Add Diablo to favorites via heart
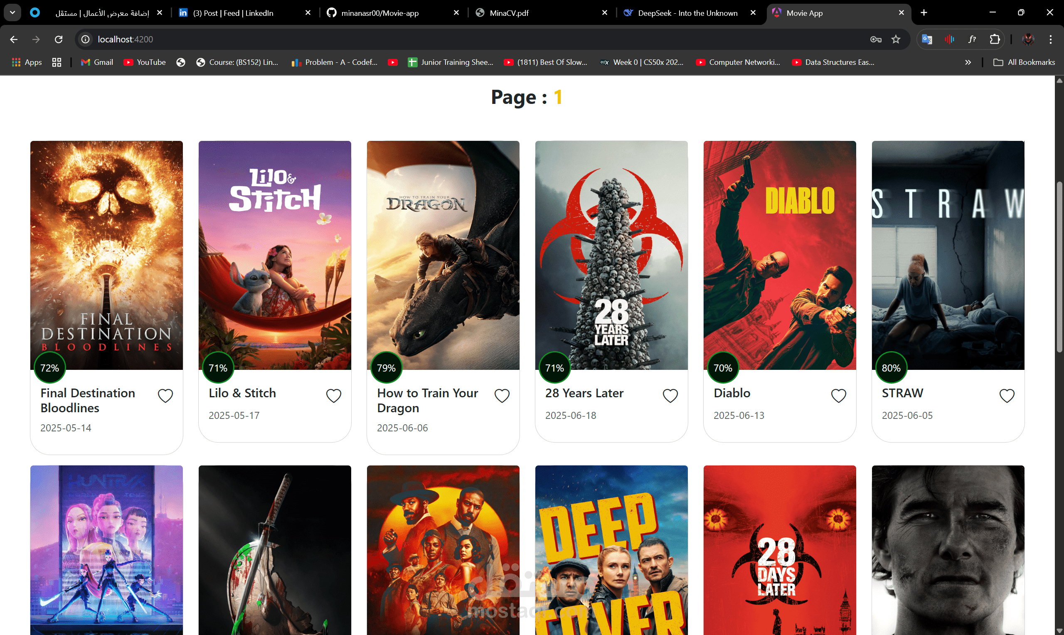 839,396
